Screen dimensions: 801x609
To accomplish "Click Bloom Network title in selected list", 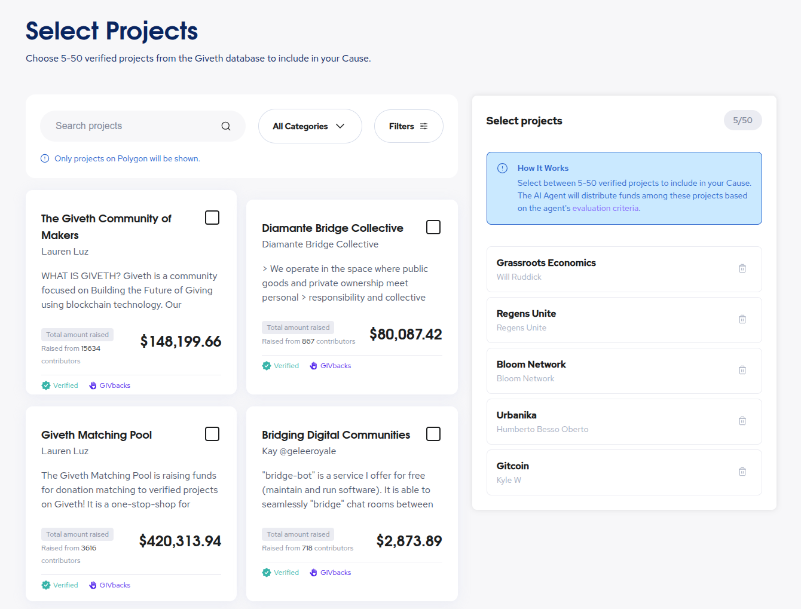I will click(531, 365).
